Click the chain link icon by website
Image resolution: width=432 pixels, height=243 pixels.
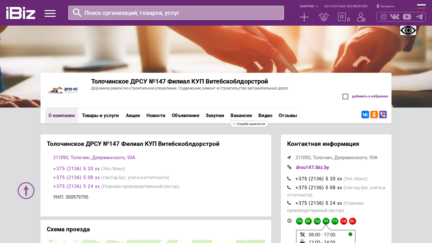pyautogui.click(x=289, y=167)
